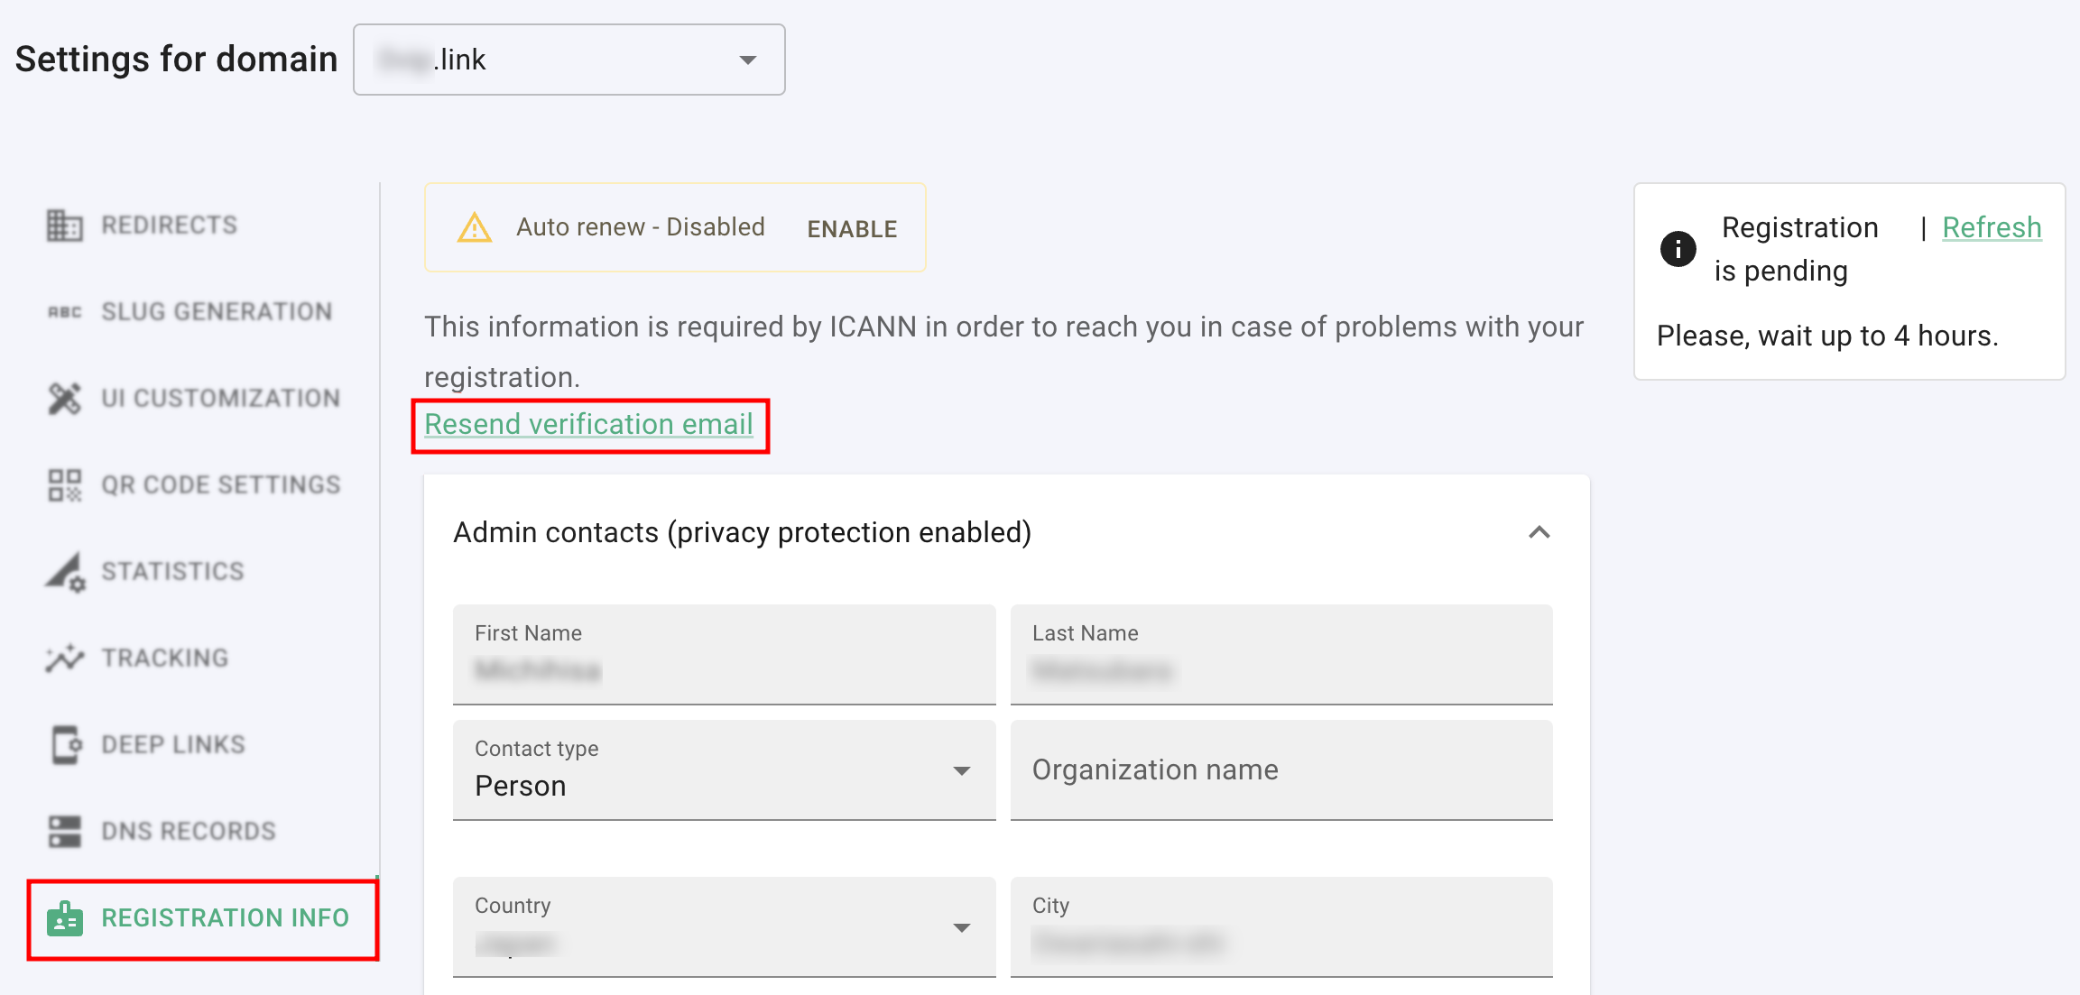Click the registration pending info icon
Screen dimensions: 2080x995
tap(1678, 249)
